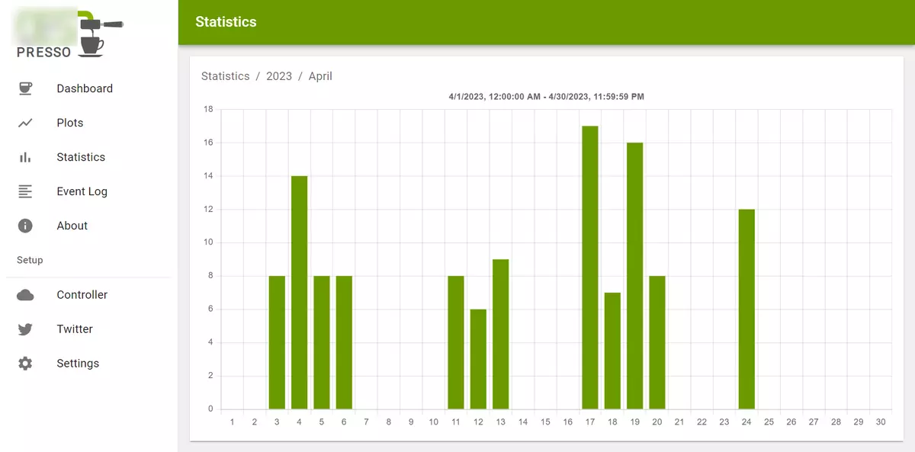Open the Event Log page

tap(82, 191)
